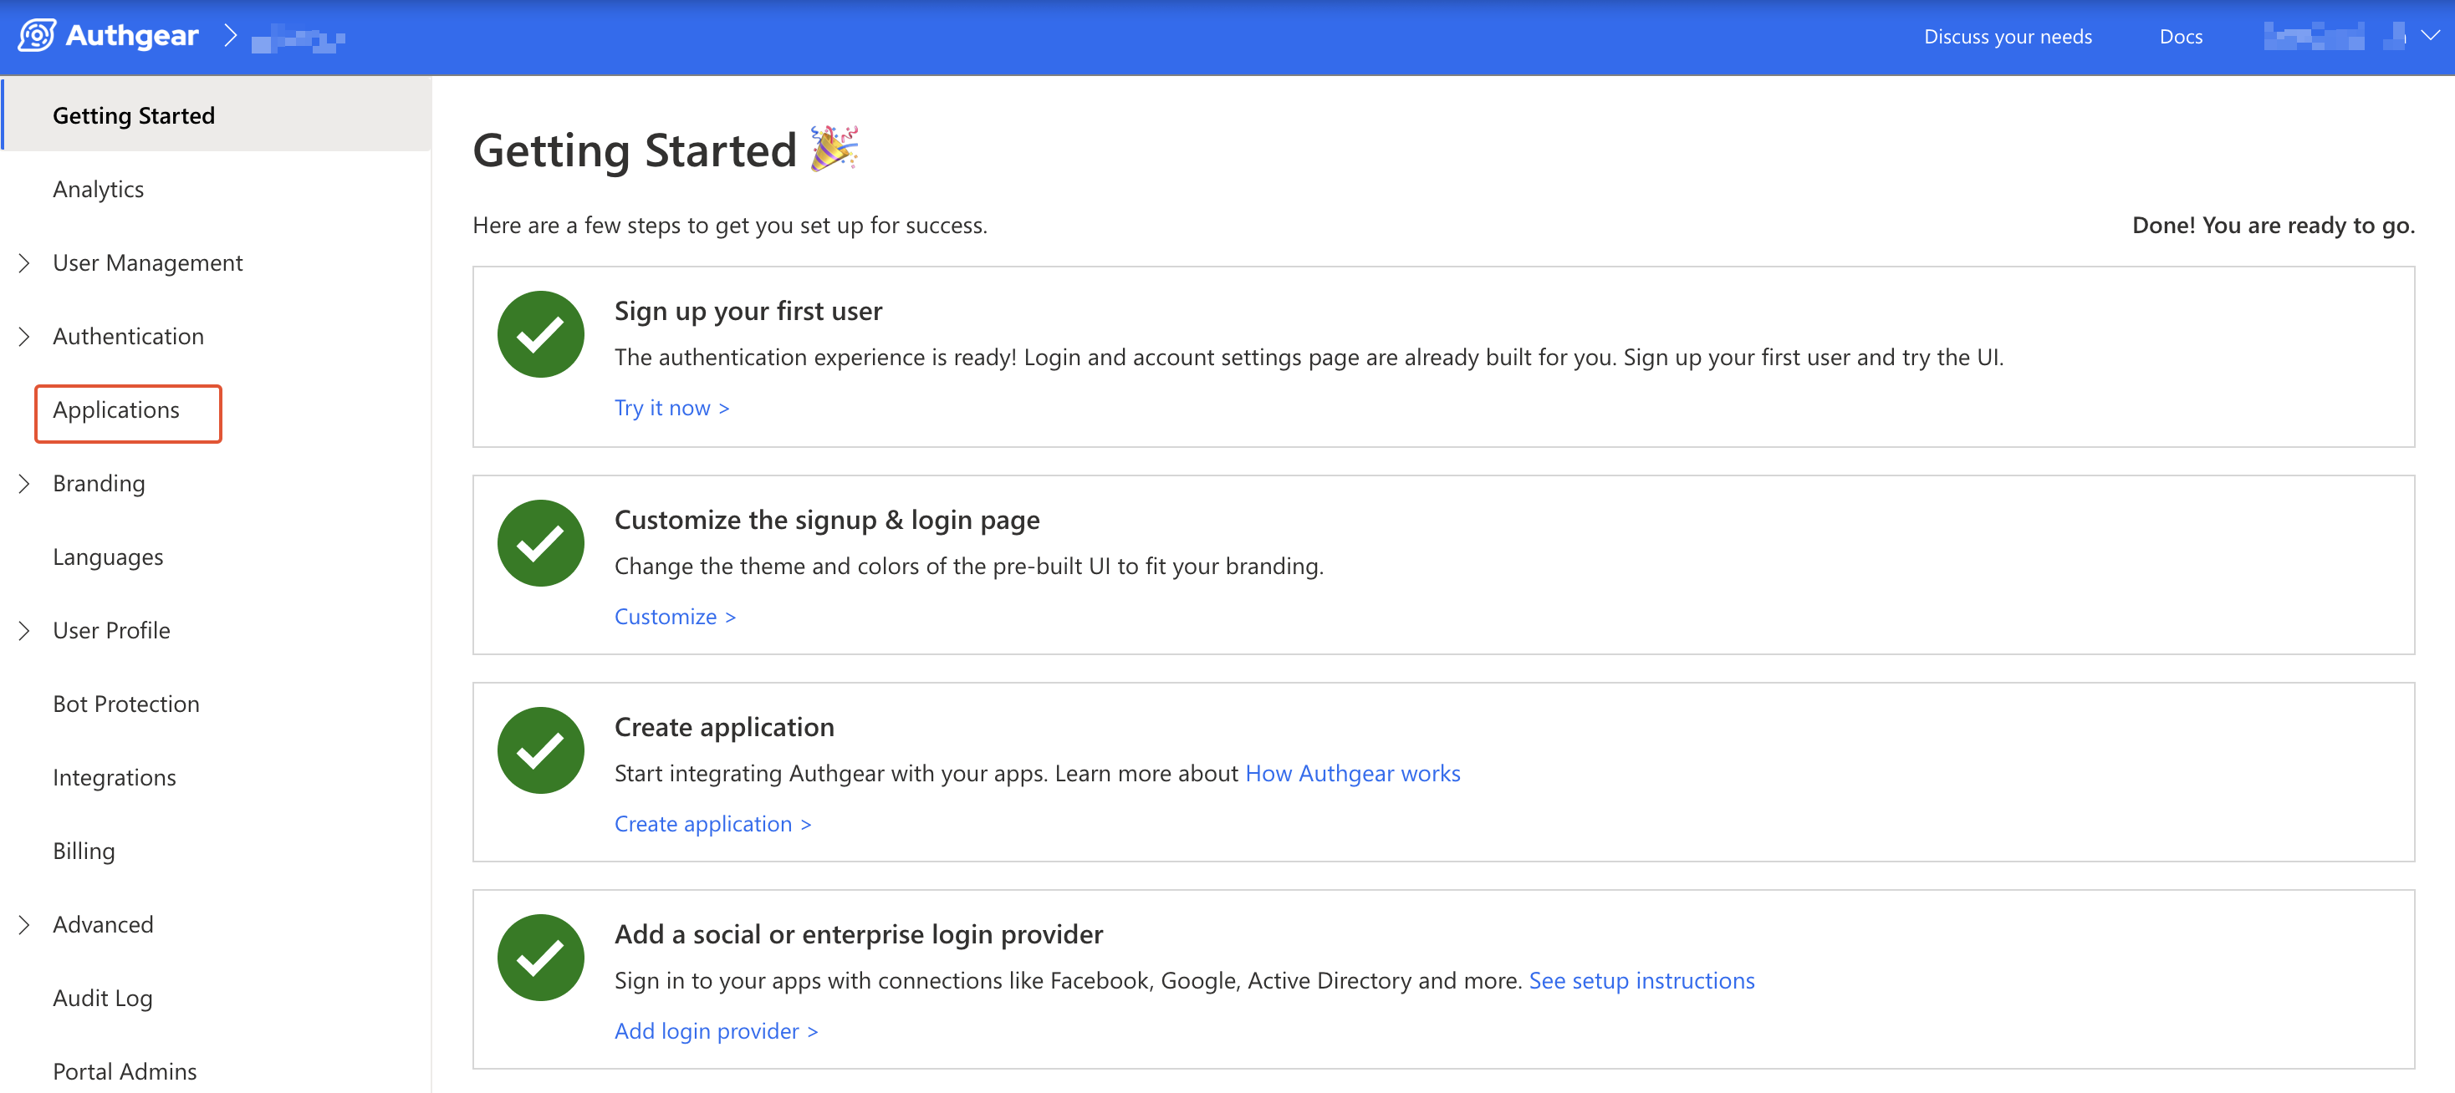Click the green checkmark beside Customize signup page
The width and height of the screenshot is (2455, 1093).
(540, 542)
